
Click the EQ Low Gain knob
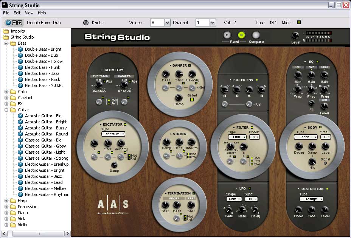[298, 75]
